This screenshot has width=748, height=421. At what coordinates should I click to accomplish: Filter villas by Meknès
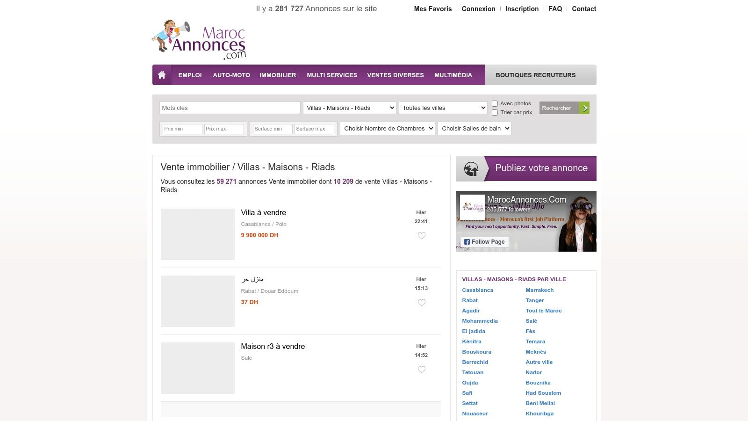536,352
